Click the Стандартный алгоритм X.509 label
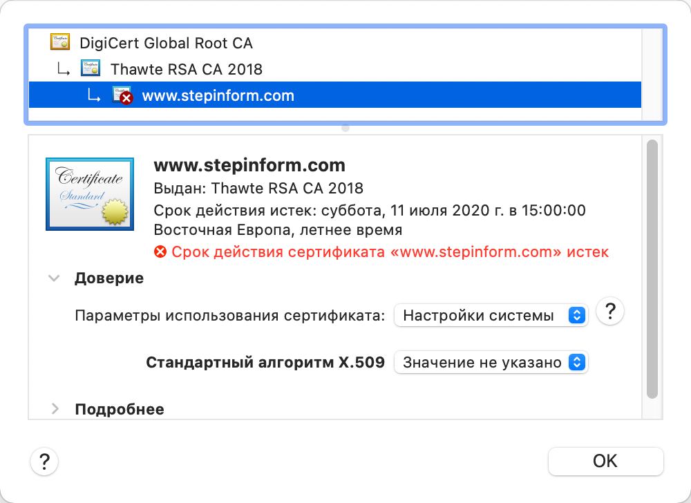Viewport: 691px width, 503px height. coord(265,362)
